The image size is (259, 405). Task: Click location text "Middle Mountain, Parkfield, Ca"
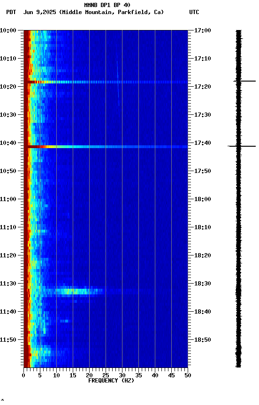click(111, 12)
